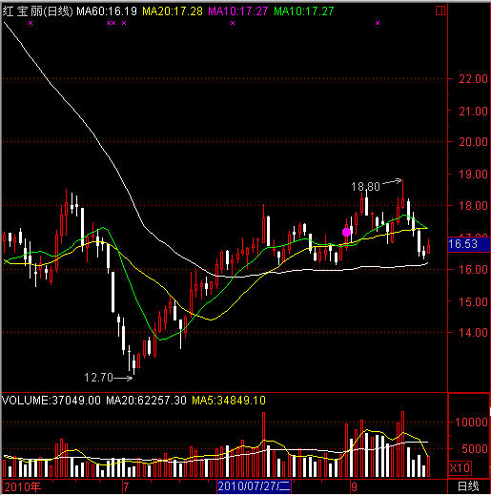
Task: Click the VOLUME:37049.00 label
Action: (x=51, y=400)
